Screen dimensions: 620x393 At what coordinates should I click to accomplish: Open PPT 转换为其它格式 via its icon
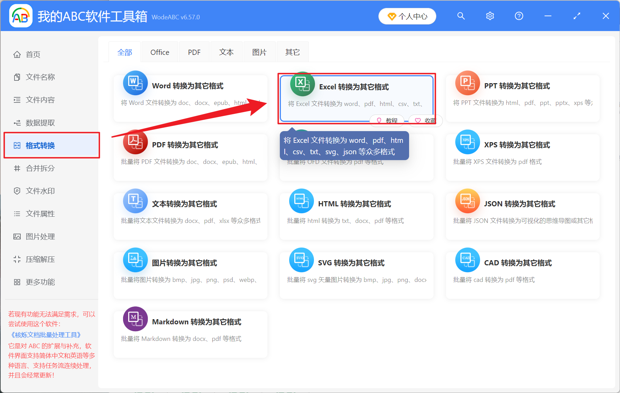[x=467, y=83]
